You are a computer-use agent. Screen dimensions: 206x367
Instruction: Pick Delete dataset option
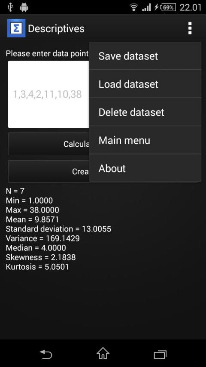(x=145, y=112)
